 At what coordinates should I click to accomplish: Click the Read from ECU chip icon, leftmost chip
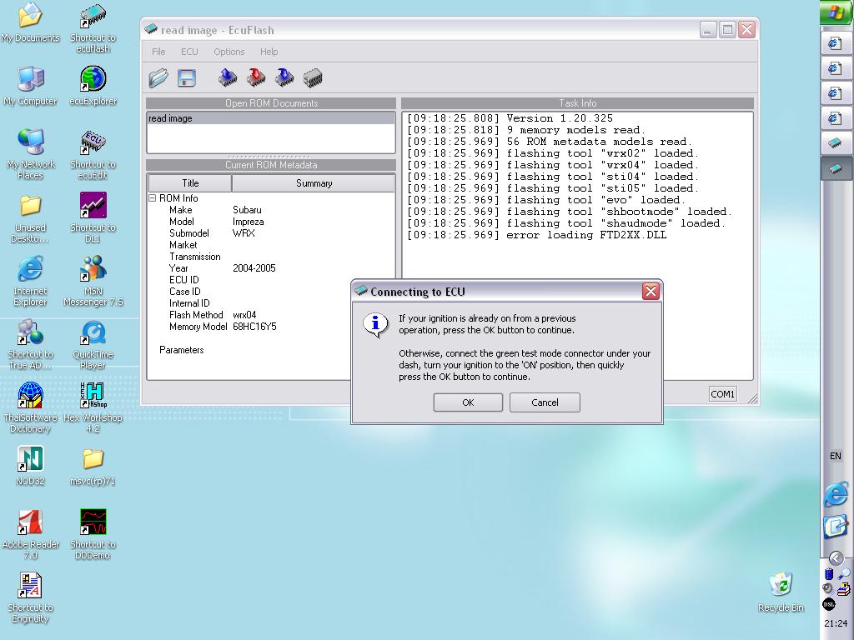pos(228,77)
